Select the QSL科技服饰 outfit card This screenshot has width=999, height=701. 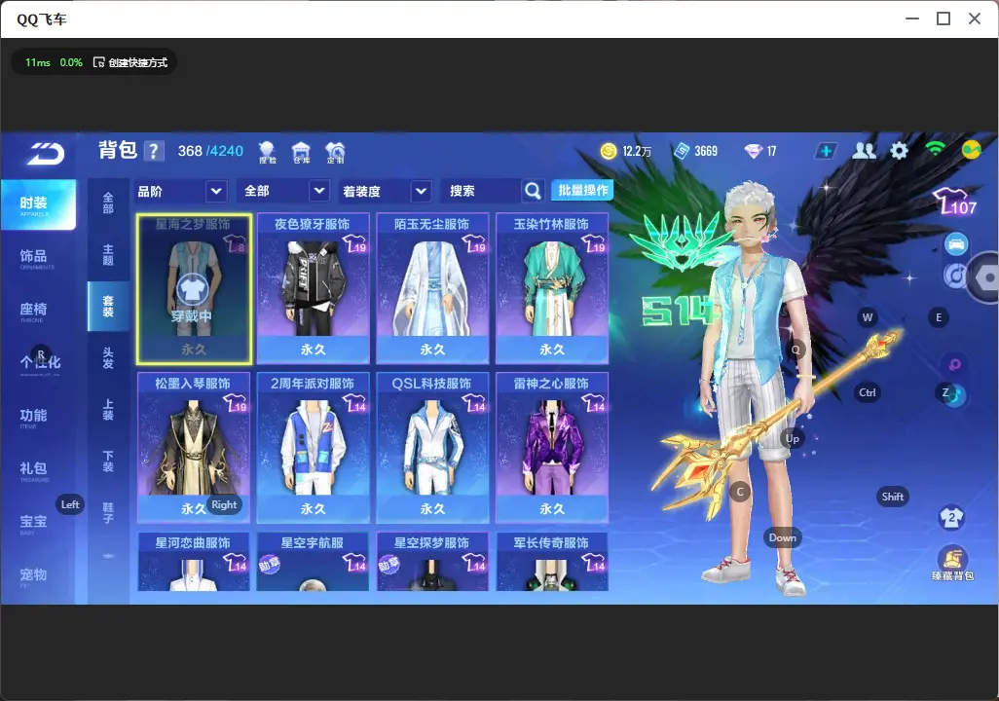tap(432, 448)
